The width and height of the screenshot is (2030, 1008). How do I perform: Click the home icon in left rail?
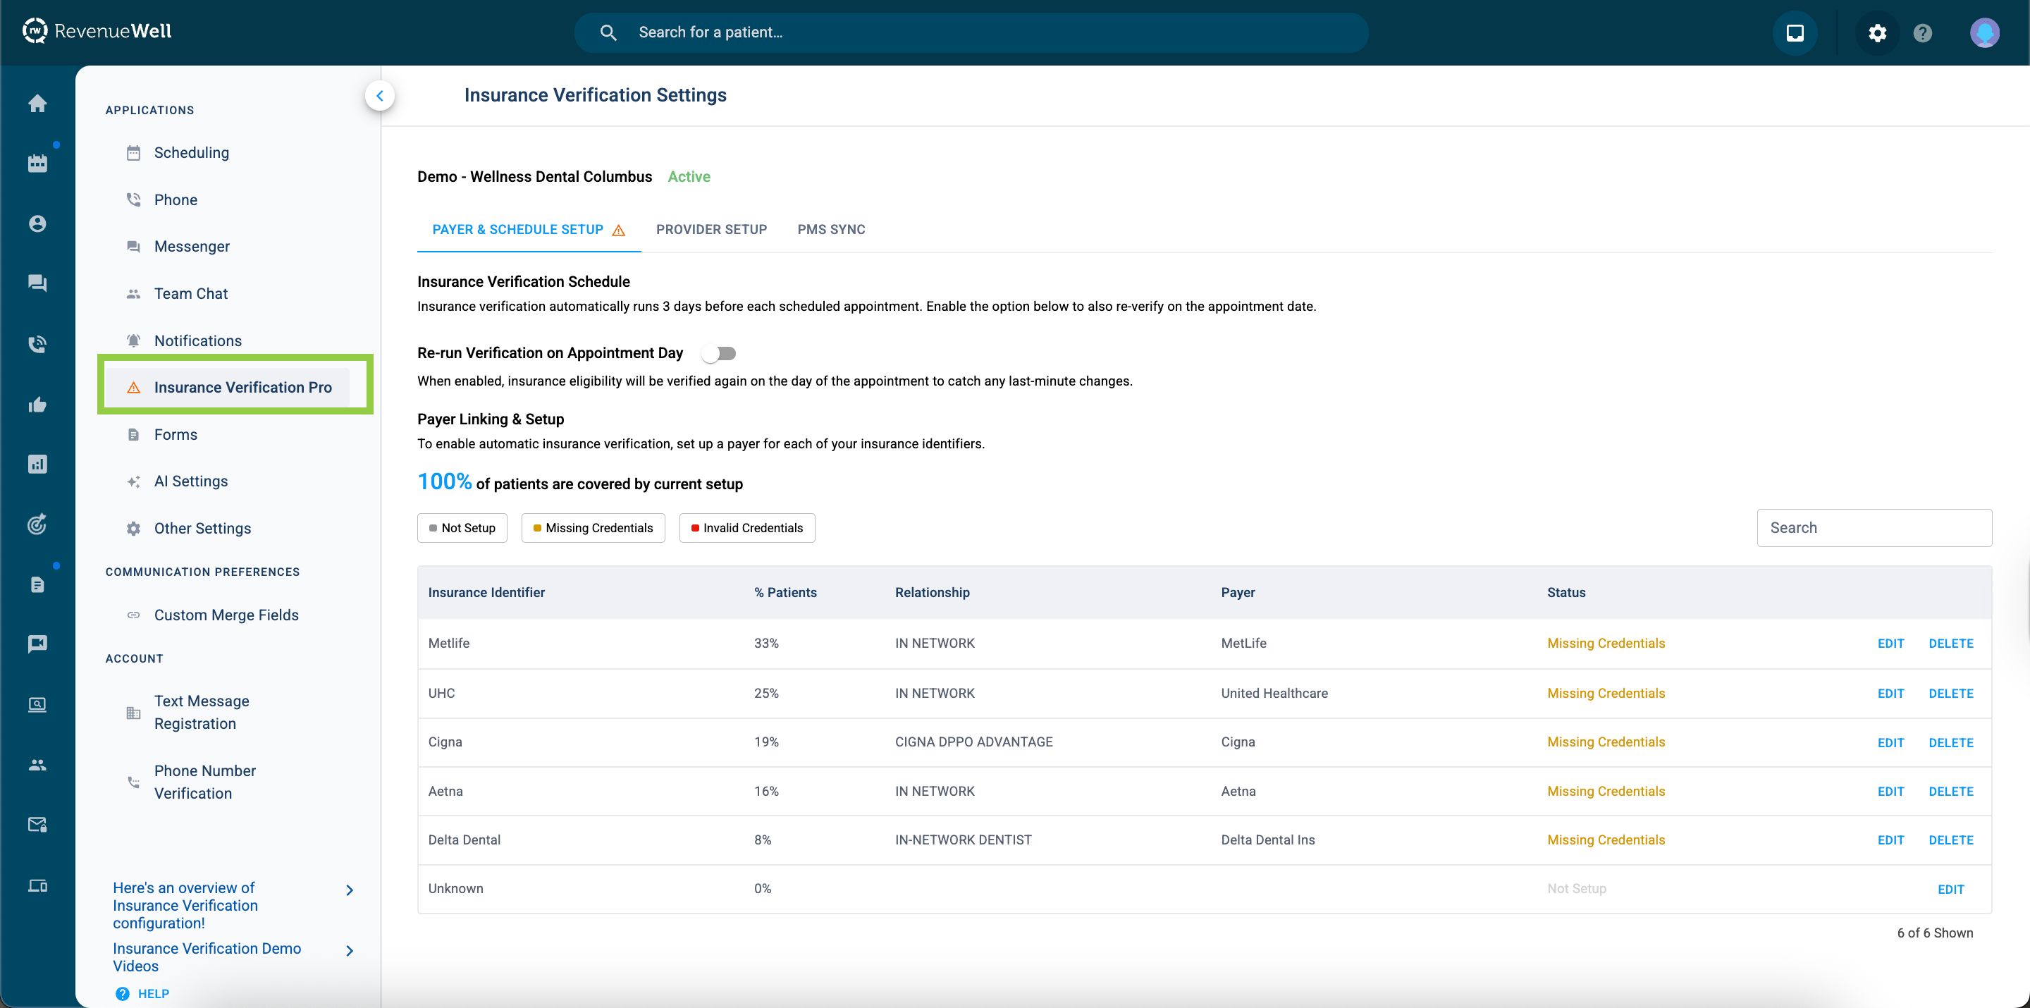coord(37,103)
